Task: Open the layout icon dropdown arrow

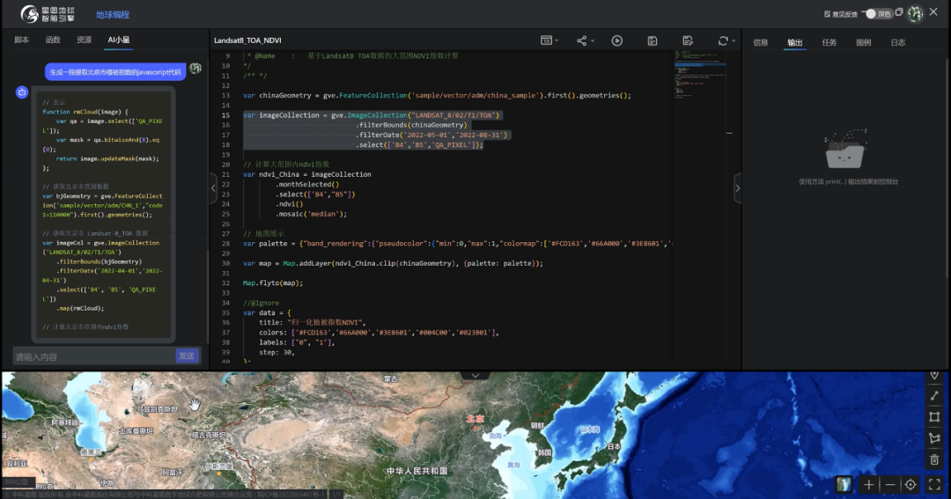Action: coord(557,41)
